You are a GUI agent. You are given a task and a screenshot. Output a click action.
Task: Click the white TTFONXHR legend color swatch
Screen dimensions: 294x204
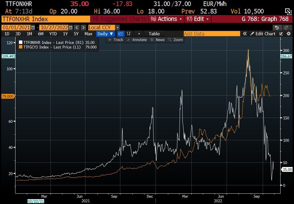click(x=20, y=42)
